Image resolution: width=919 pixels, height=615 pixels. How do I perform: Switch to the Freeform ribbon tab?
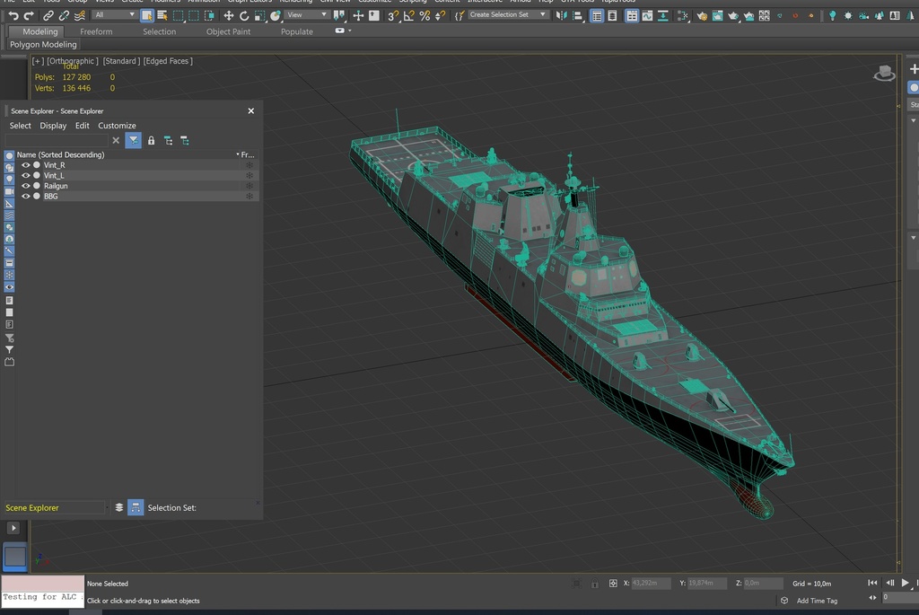[x=96, y=31]
